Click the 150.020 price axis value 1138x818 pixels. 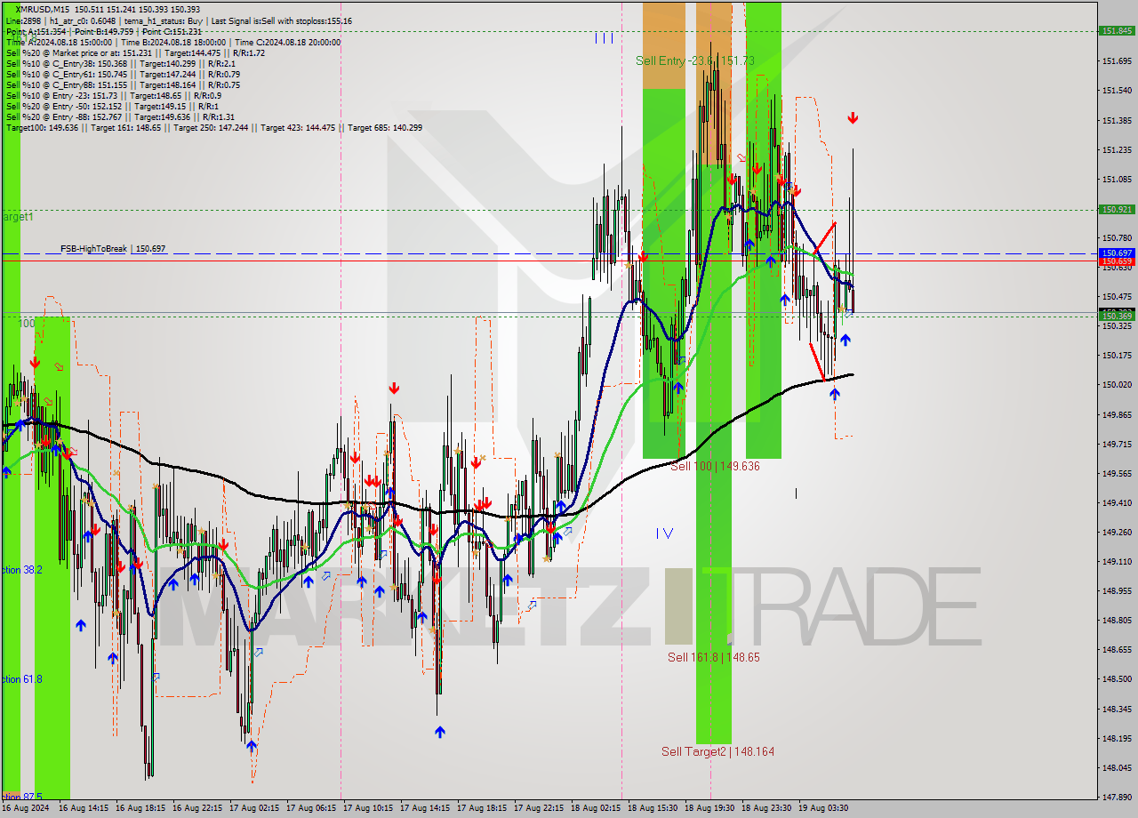tap(1117, 385)
